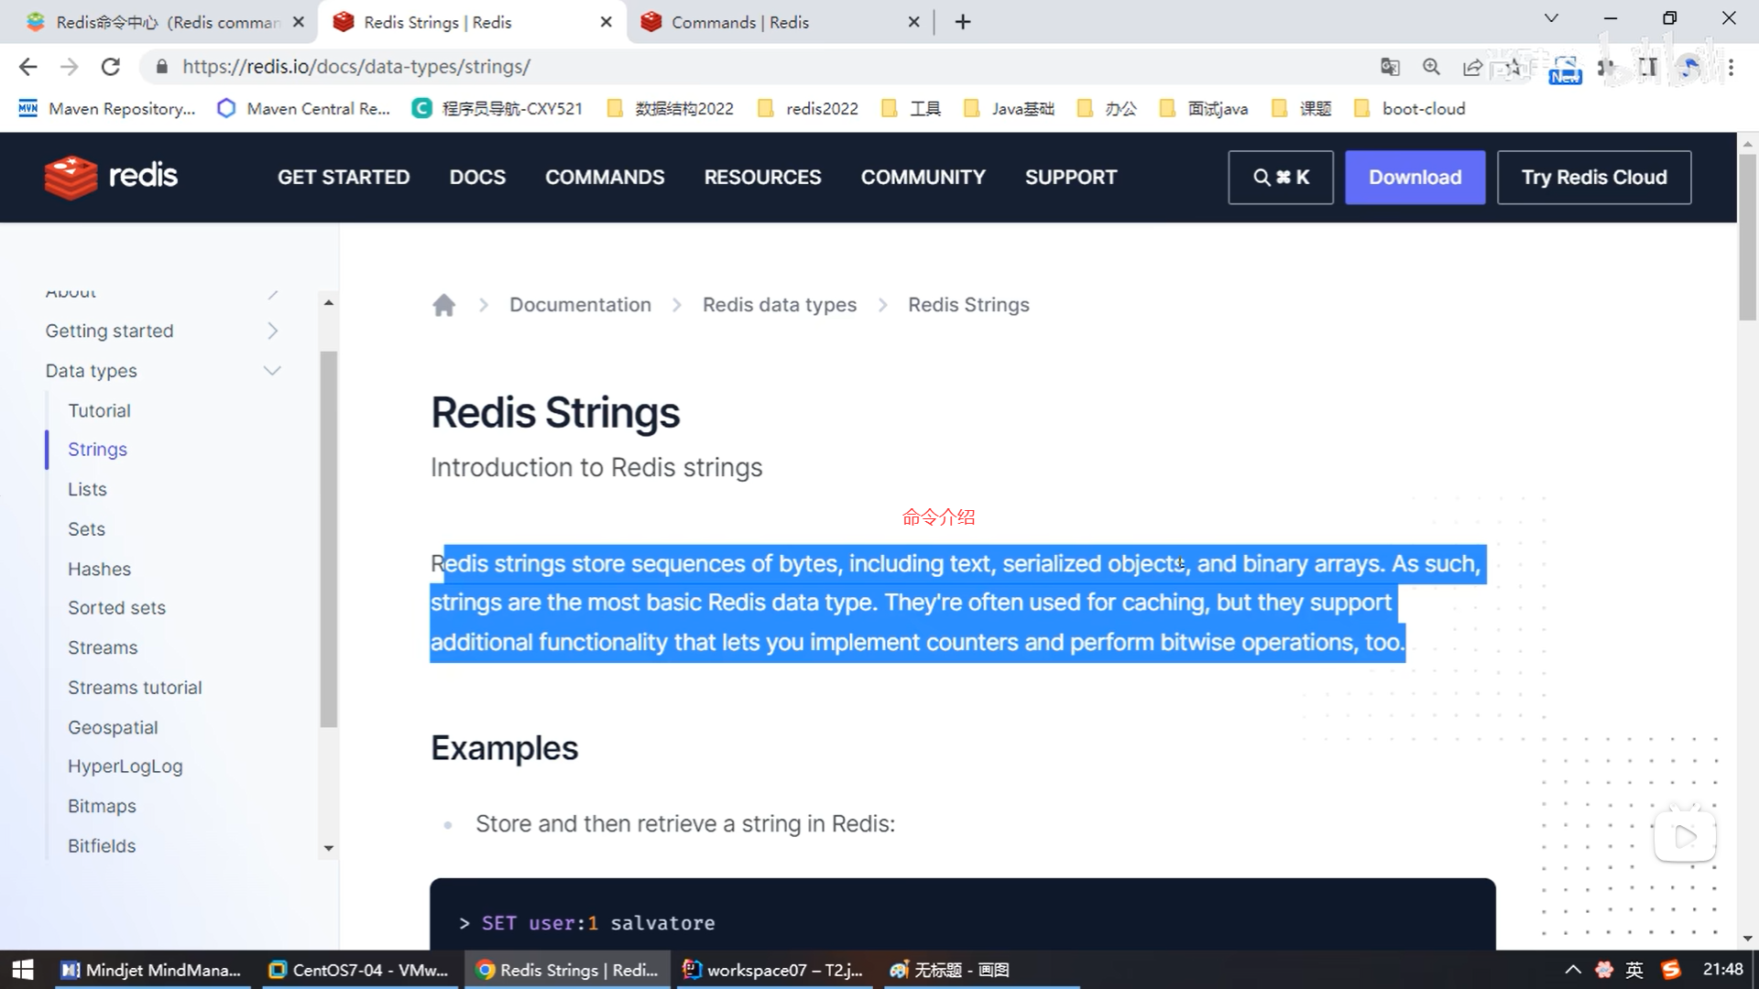
Task: Reload the page with refresh icon
Action: click(x=111, y=67)
